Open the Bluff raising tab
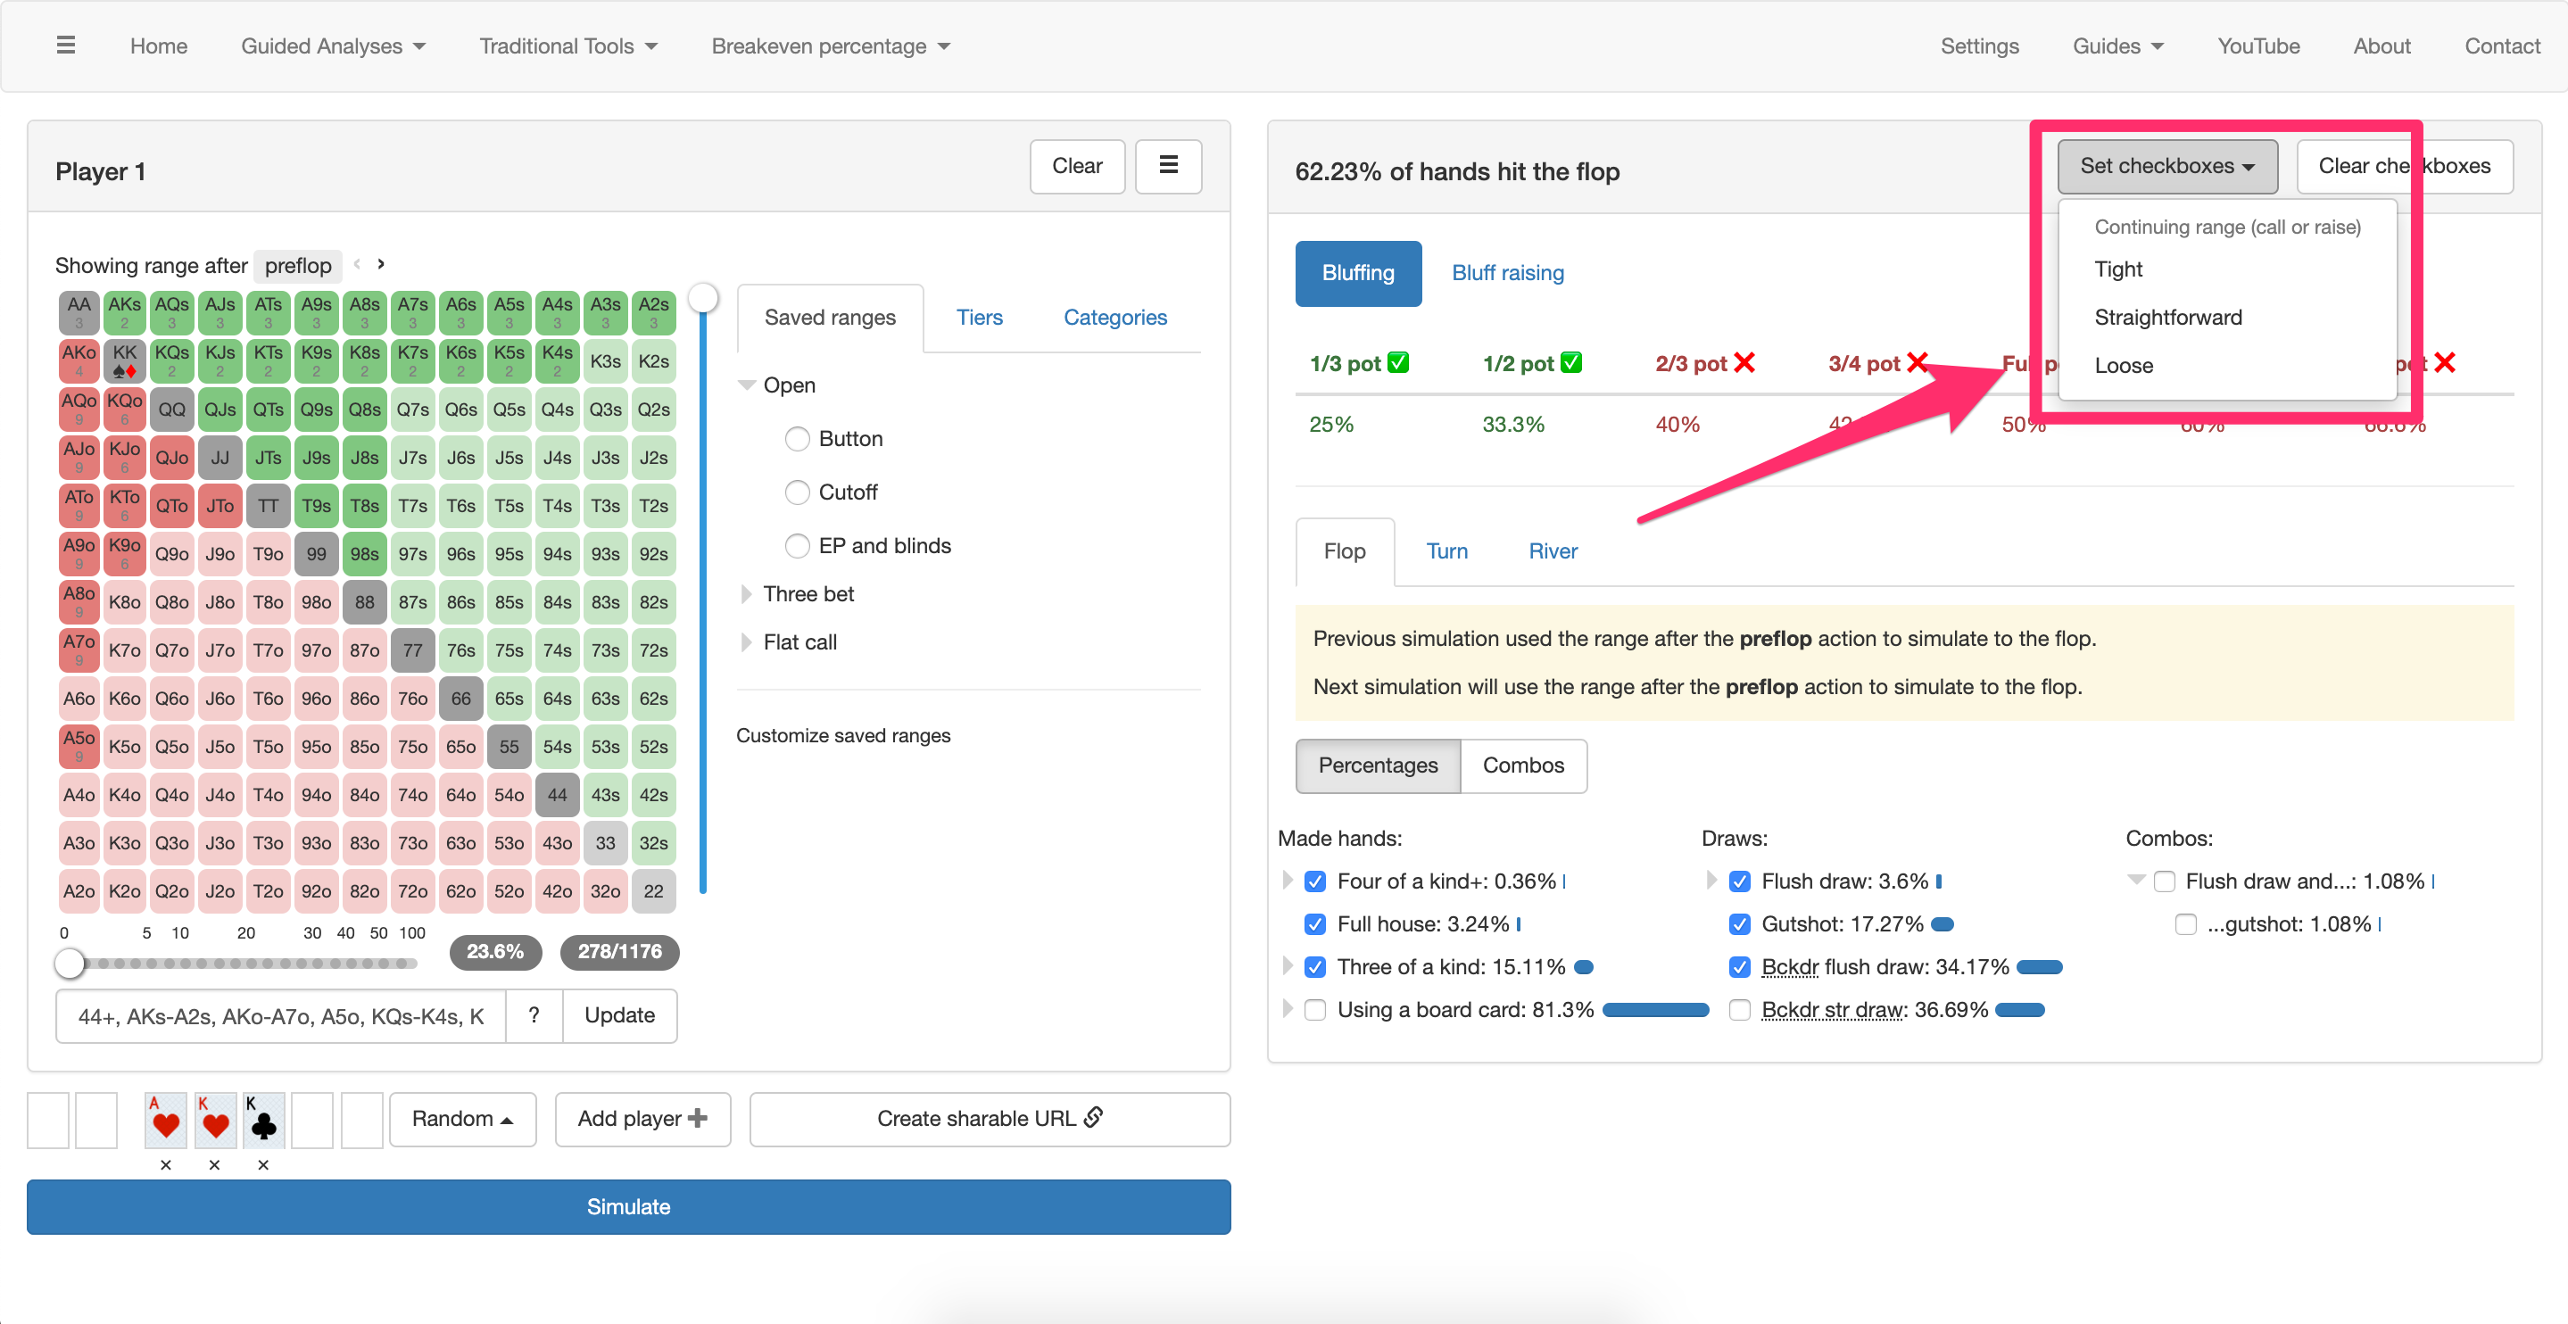This screenshot has height=1324, width=2568. (1507, 273)
